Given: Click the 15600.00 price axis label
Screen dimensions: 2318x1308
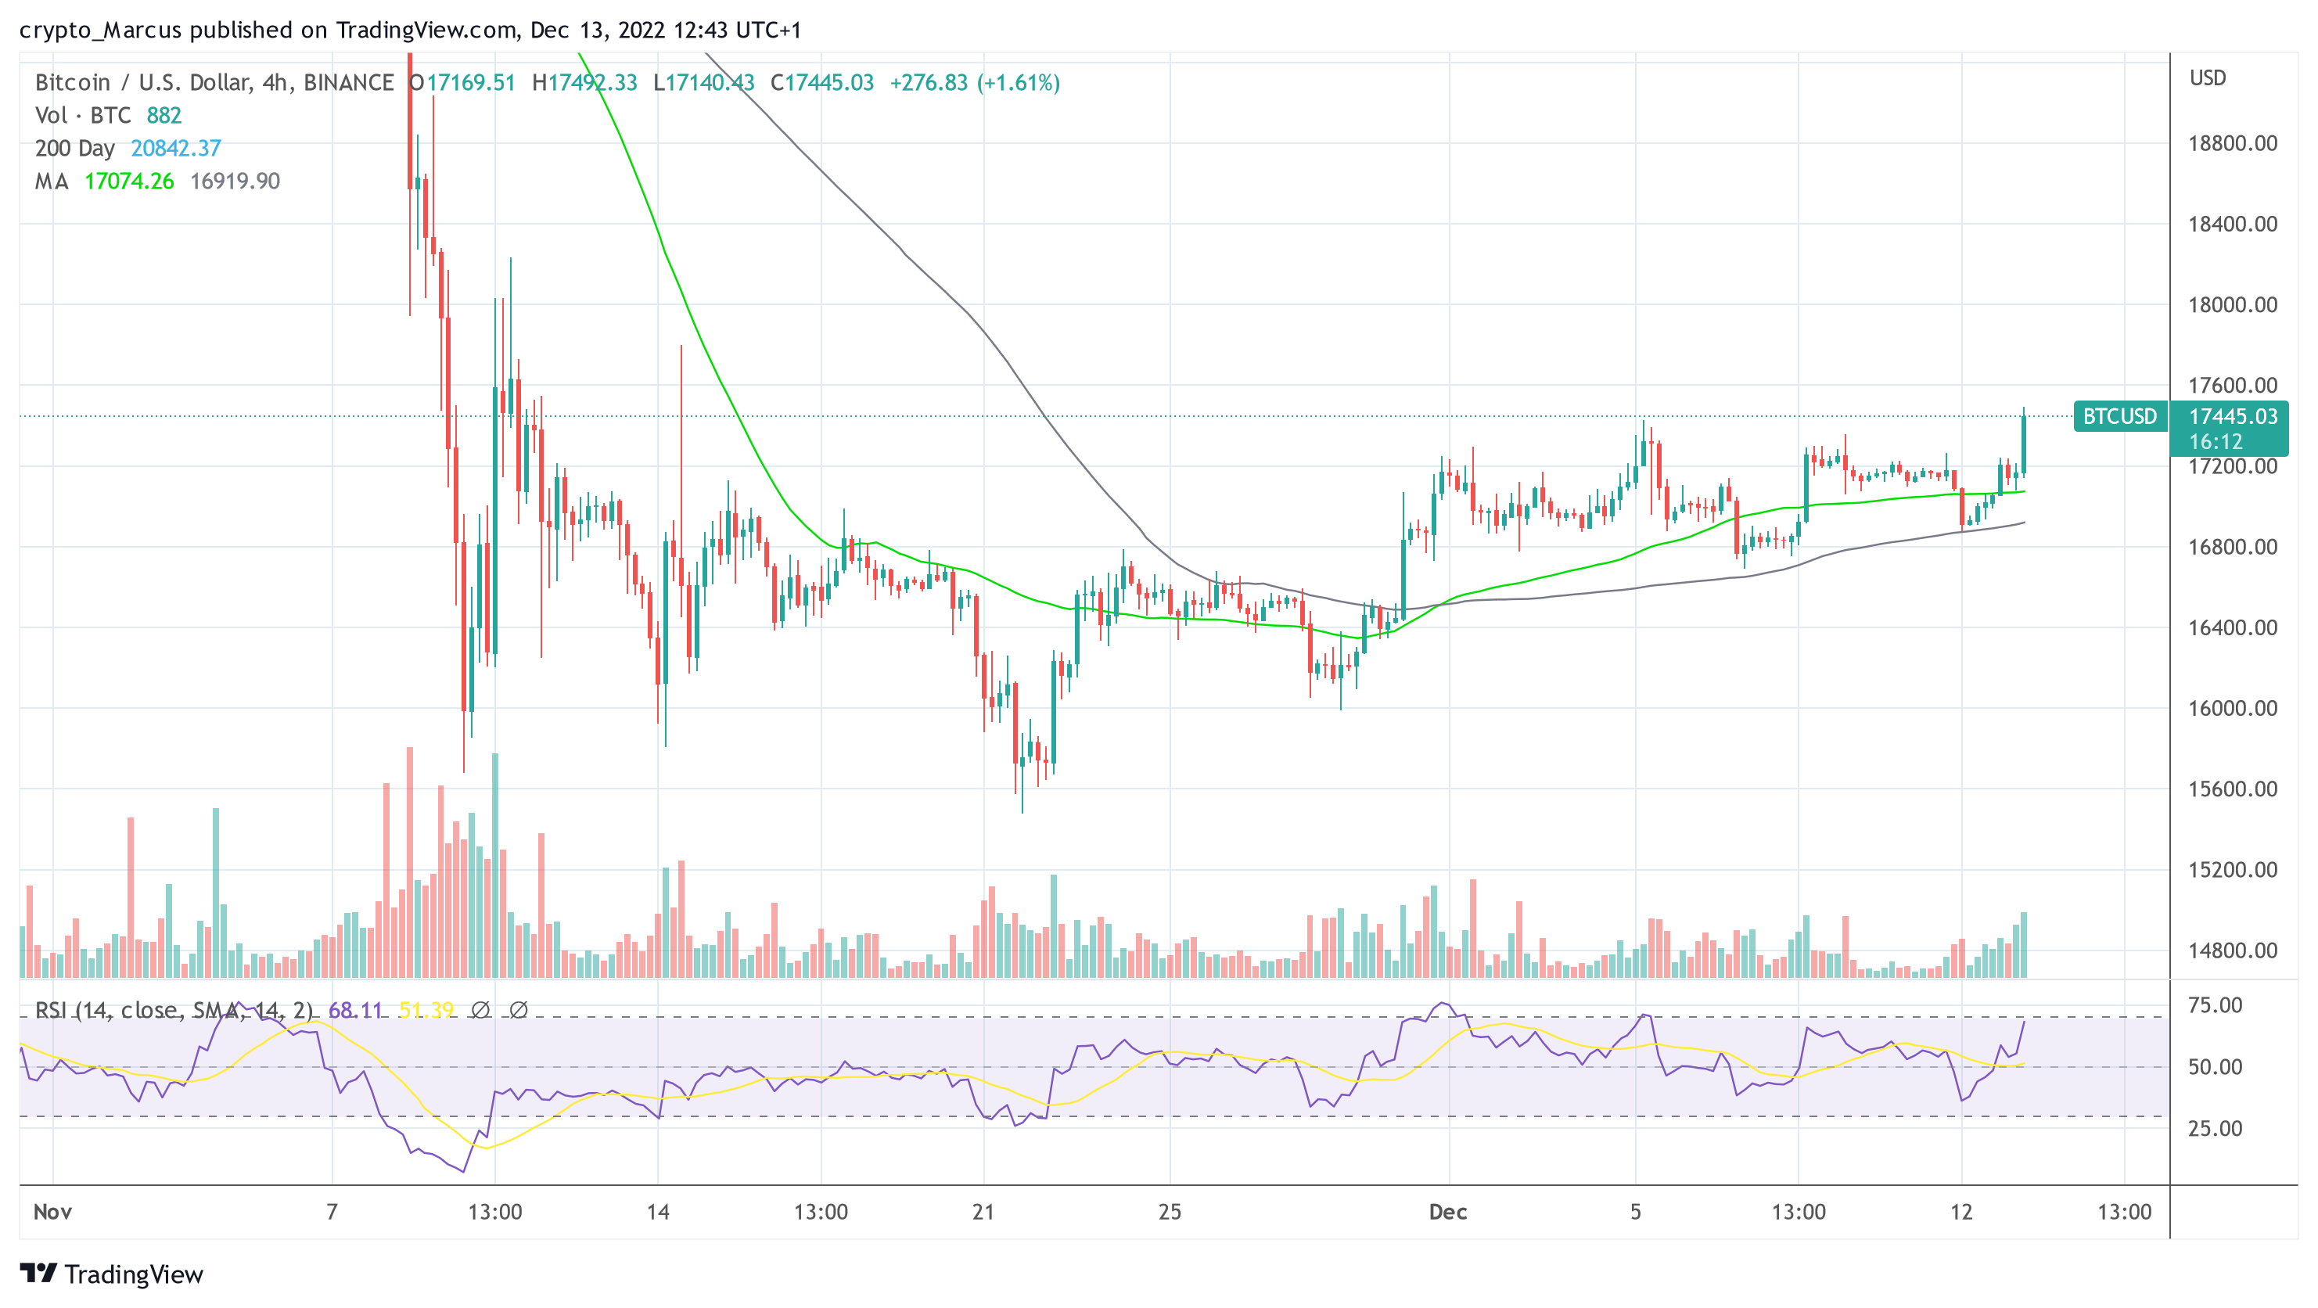Looking at the screenshot, I should tap(2233, 789).
